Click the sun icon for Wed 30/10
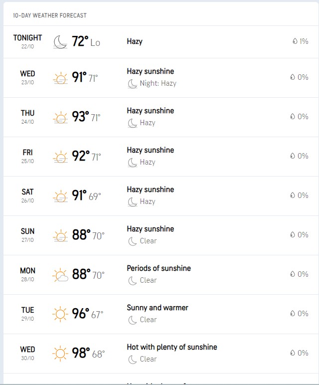This screenshot has width=319, height=385. [60, 354]
